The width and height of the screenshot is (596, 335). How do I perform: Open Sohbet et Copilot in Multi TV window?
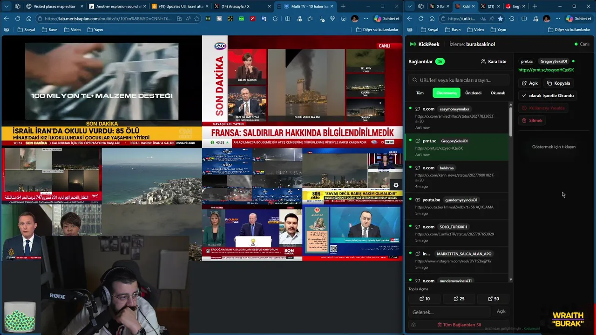pos(387,19)
